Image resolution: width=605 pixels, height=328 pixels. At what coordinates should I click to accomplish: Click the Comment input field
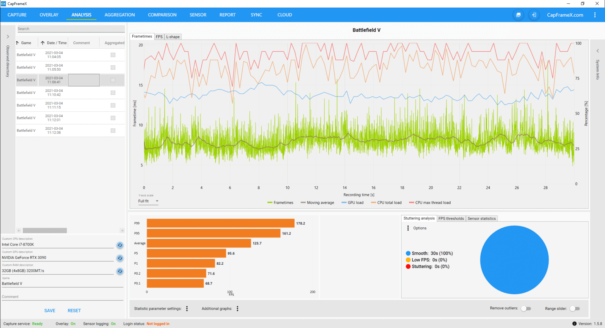(x=62, y=297)
